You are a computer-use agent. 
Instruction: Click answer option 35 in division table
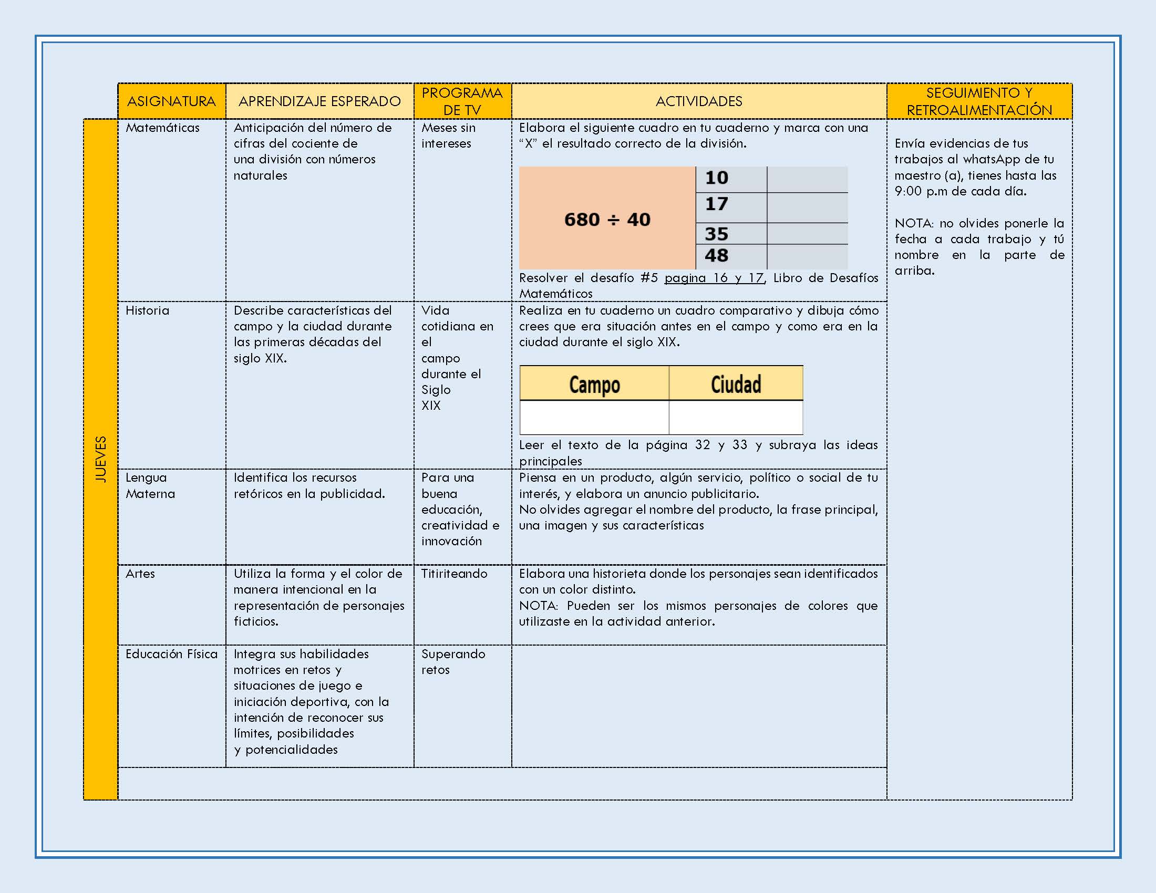point(731,233)
